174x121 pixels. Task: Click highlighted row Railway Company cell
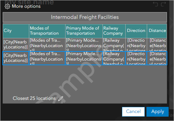(x=114, y=58)
